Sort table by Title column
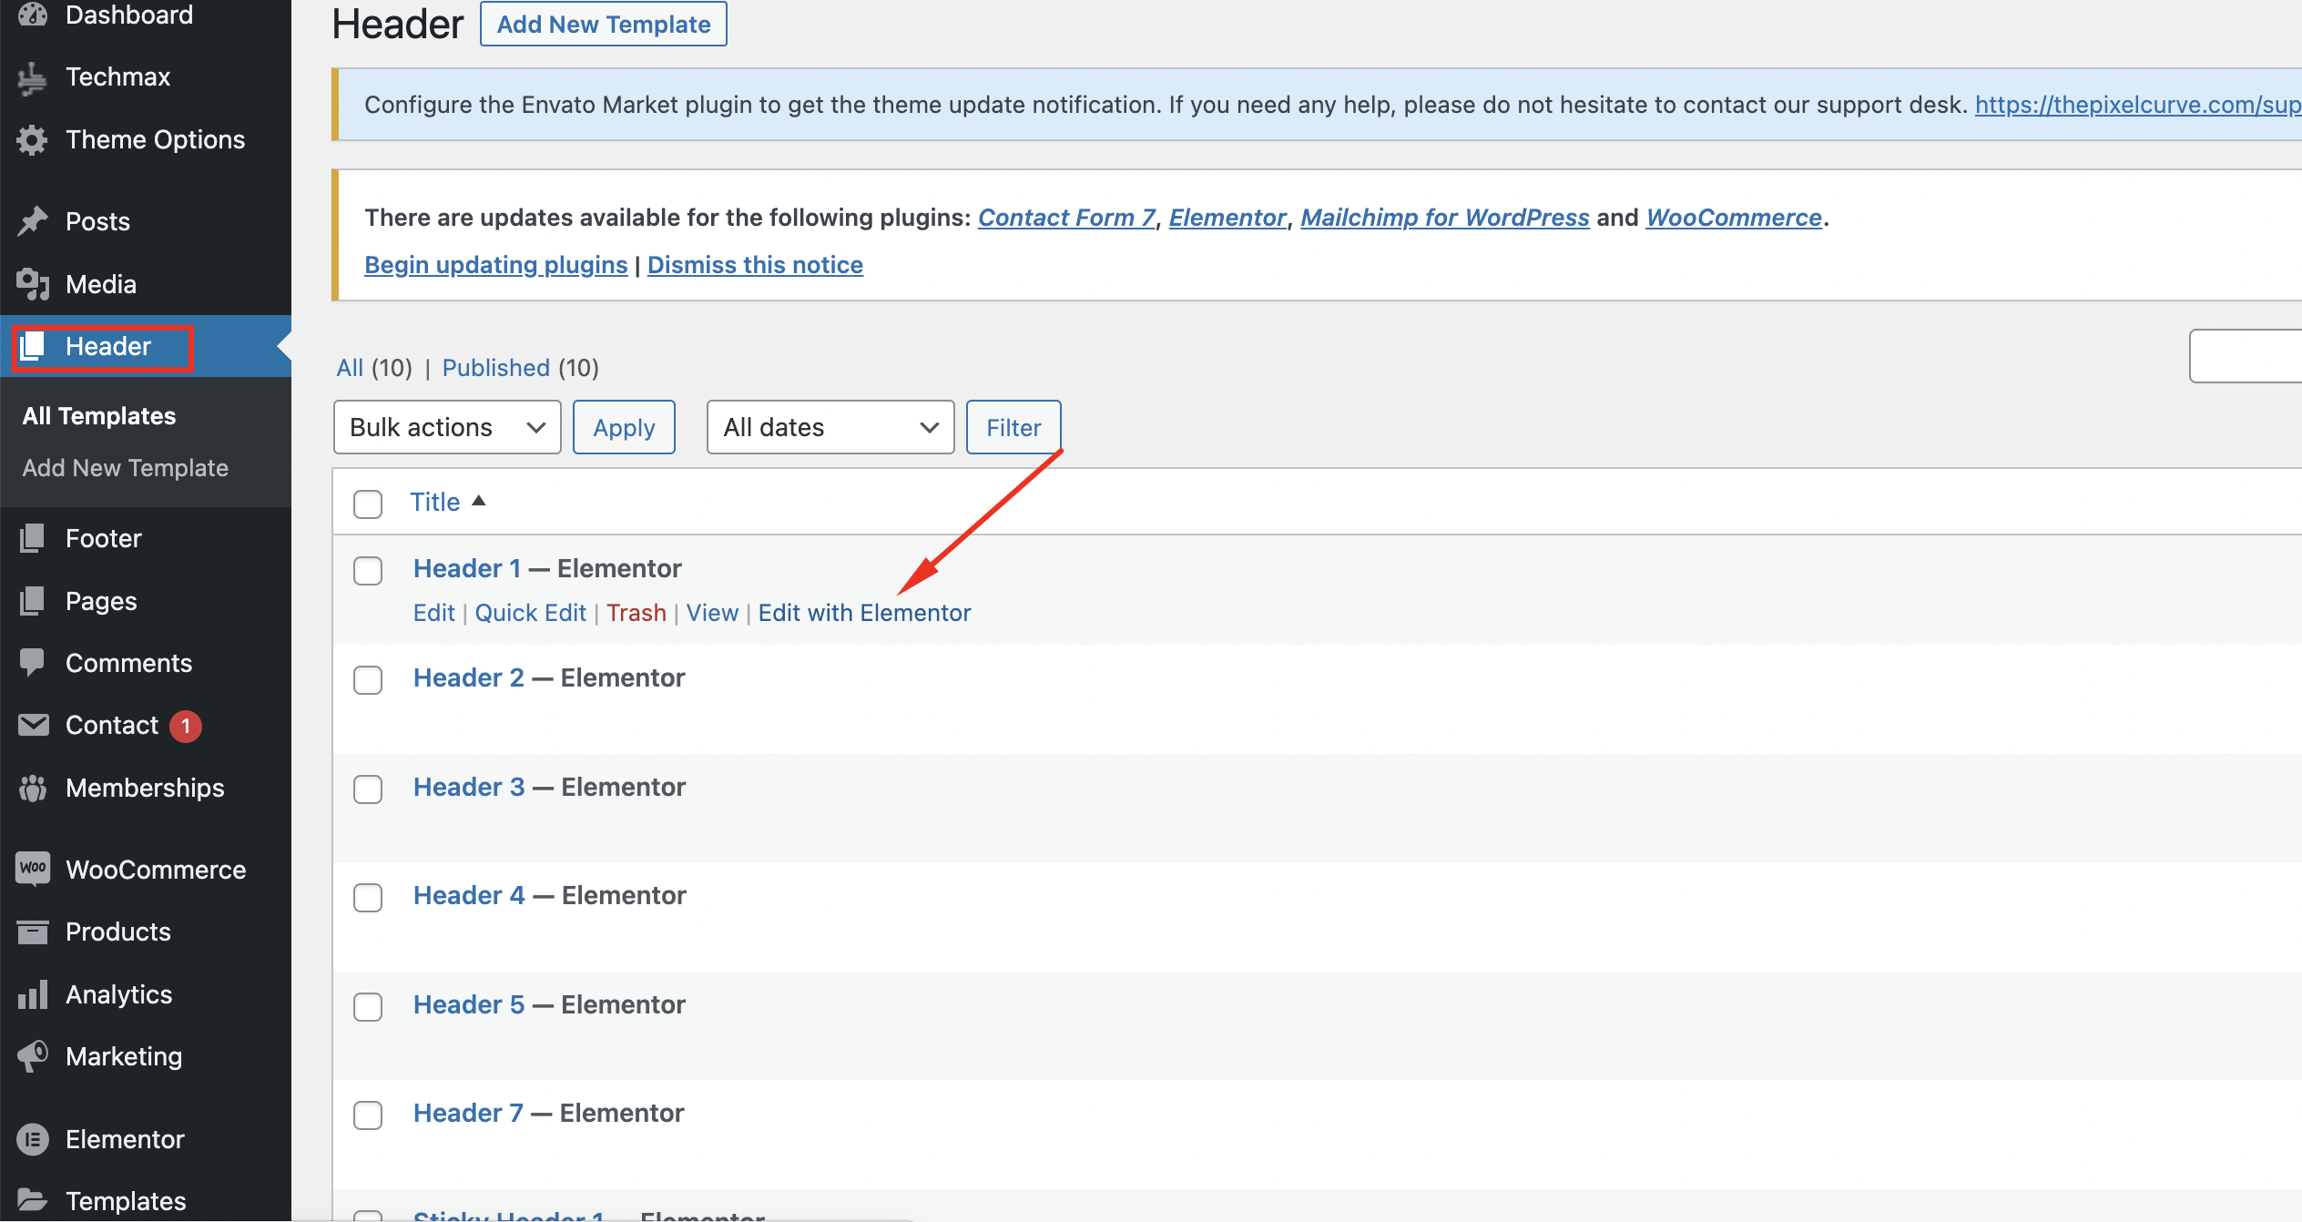This screenshot has width=2302, height=1222. coord(435,502)
